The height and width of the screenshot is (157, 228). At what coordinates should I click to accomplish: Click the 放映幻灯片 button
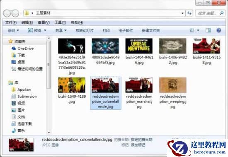[85, 30]
